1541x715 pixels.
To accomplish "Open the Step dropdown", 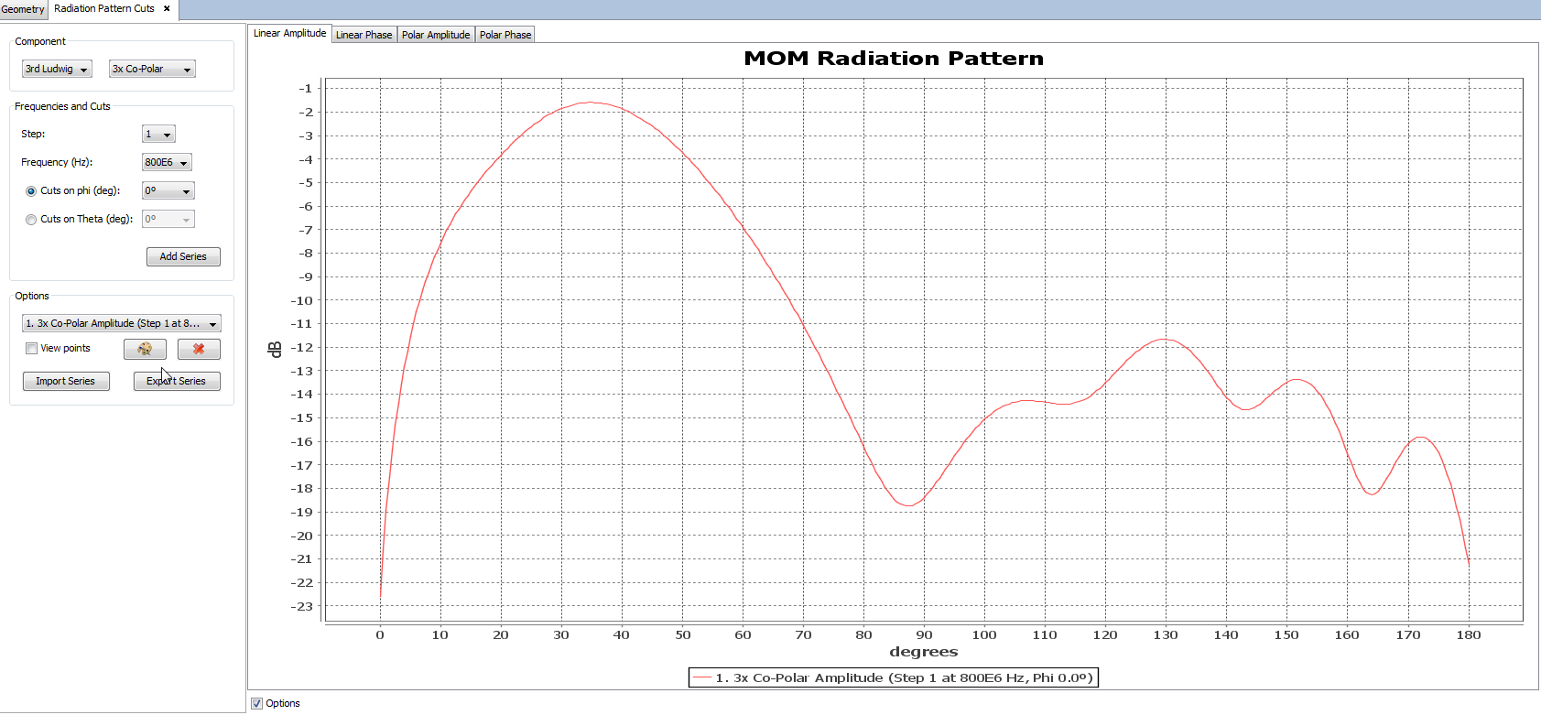I will (x=158, y=135).
